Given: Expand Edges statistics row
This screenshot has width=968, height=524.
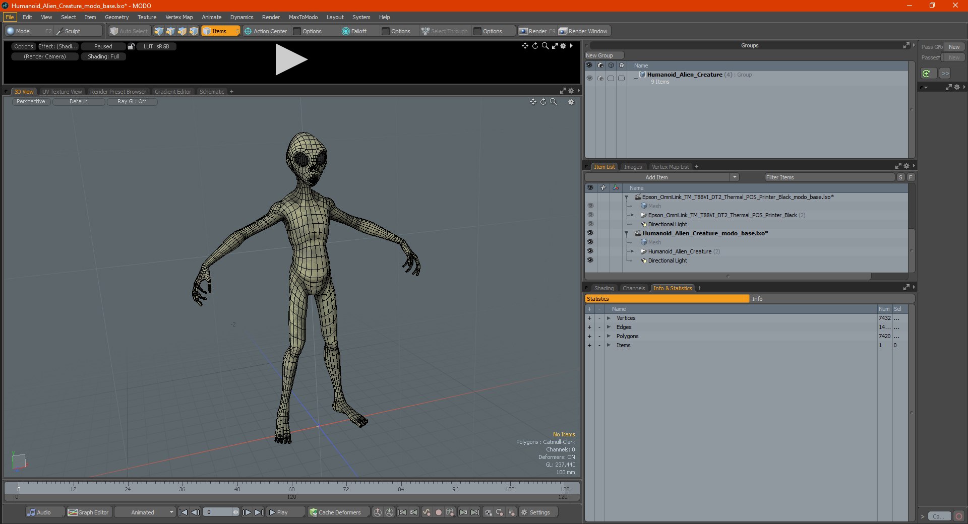Looking at the screenshot, I should pos(609,327).
